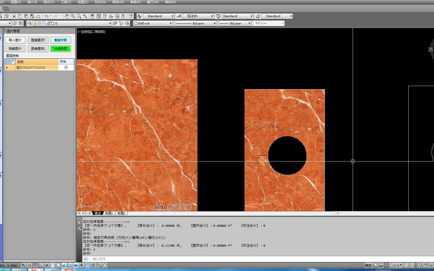
Task: Click the Dimension Style icon
Action: click(x=179, y=16)
